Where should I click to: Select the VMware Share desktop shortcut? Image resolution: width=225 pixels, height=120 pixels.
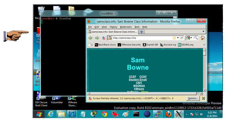click(x=72, y=102)
